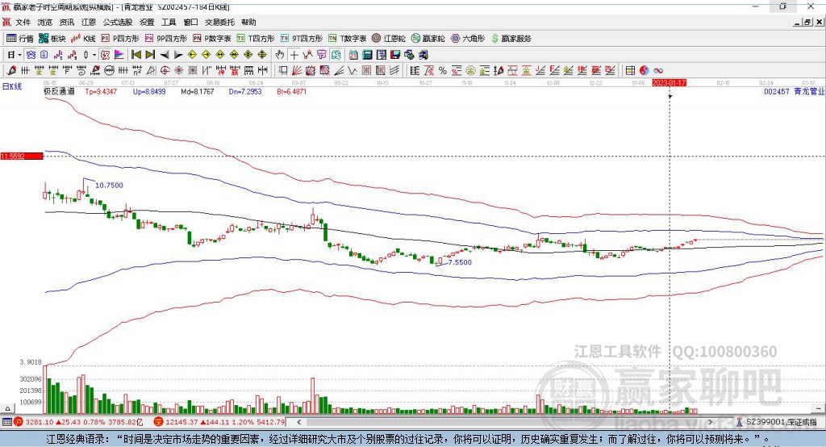Switch to the K线 candlestick chart button
Image resolution: width=826 pixels, height=447 pixels.
click(x=83, y=39)
